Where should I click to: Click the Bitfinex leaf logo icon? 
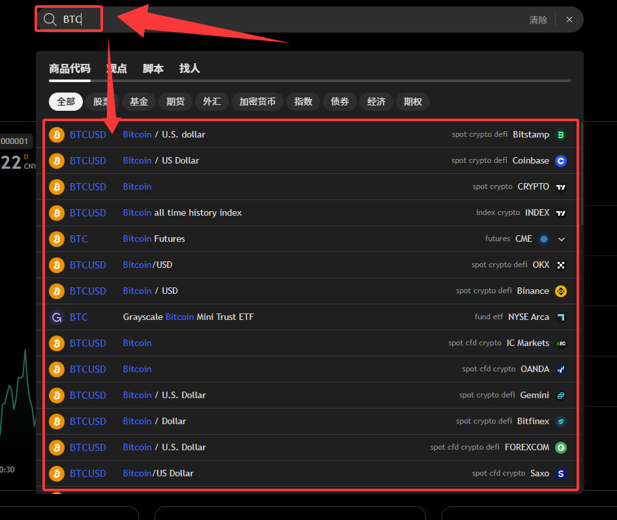click(x=561, y=422)
